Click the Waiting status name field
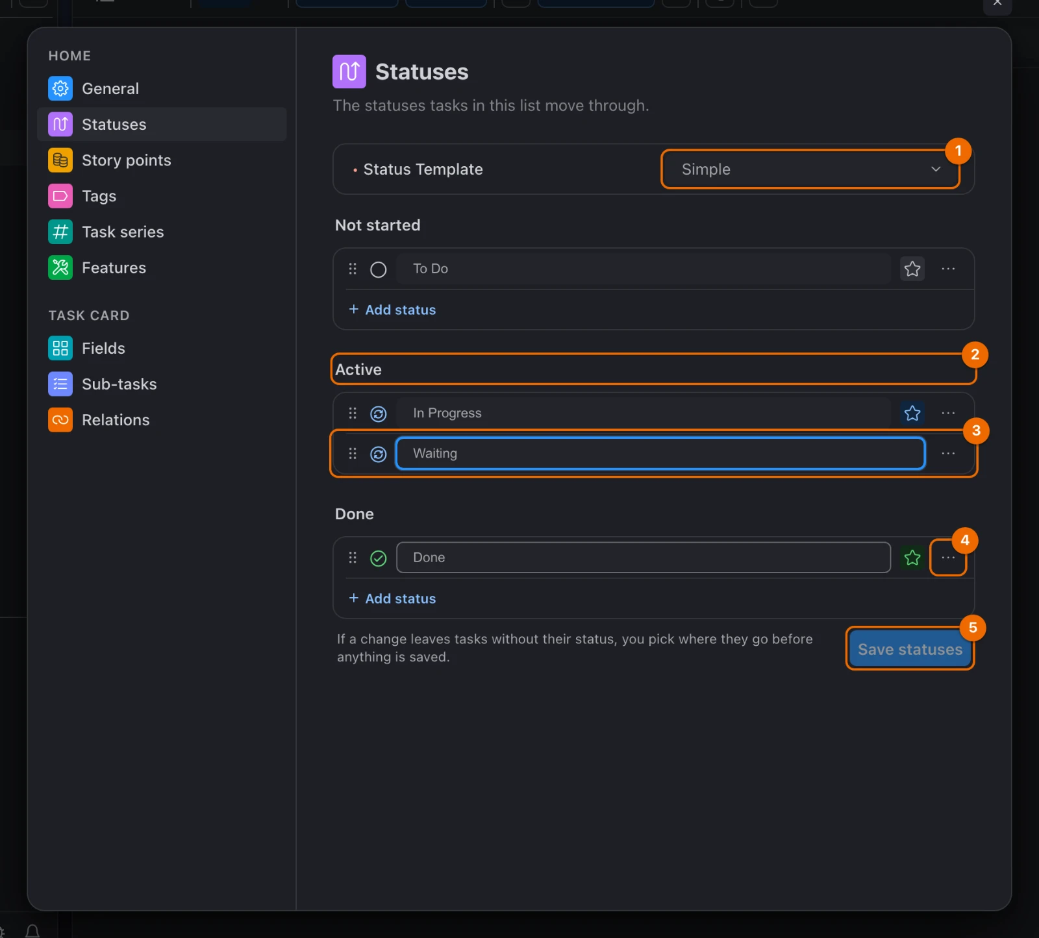 click(660, 453)
